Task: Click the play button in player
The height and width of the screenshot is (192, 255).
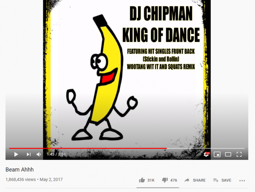Action: tap(16, 154)
